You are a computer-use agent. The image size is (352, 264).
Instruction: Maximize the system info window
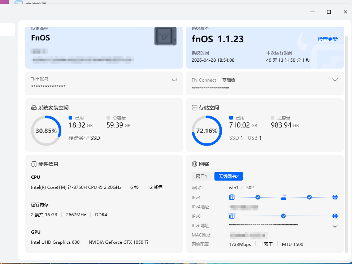(x=329, y=12)
